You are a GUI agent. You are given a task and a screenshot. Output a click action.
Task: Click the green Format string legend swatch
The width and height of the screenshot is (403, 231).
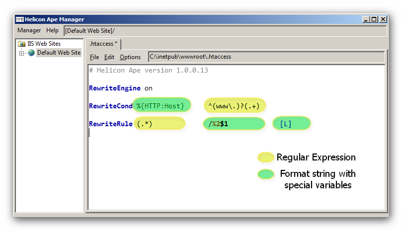(266, 174)
